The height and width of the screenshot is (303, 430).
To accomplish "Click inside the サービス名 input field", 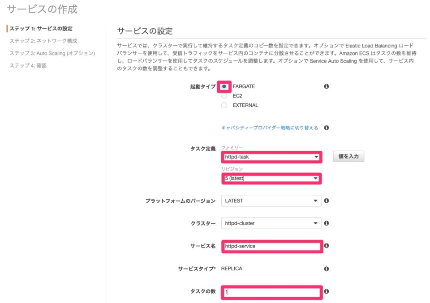I will (272, 246).
